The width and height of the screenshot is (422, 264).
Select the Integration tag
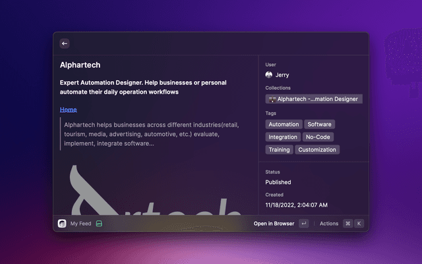pos(283,137)
